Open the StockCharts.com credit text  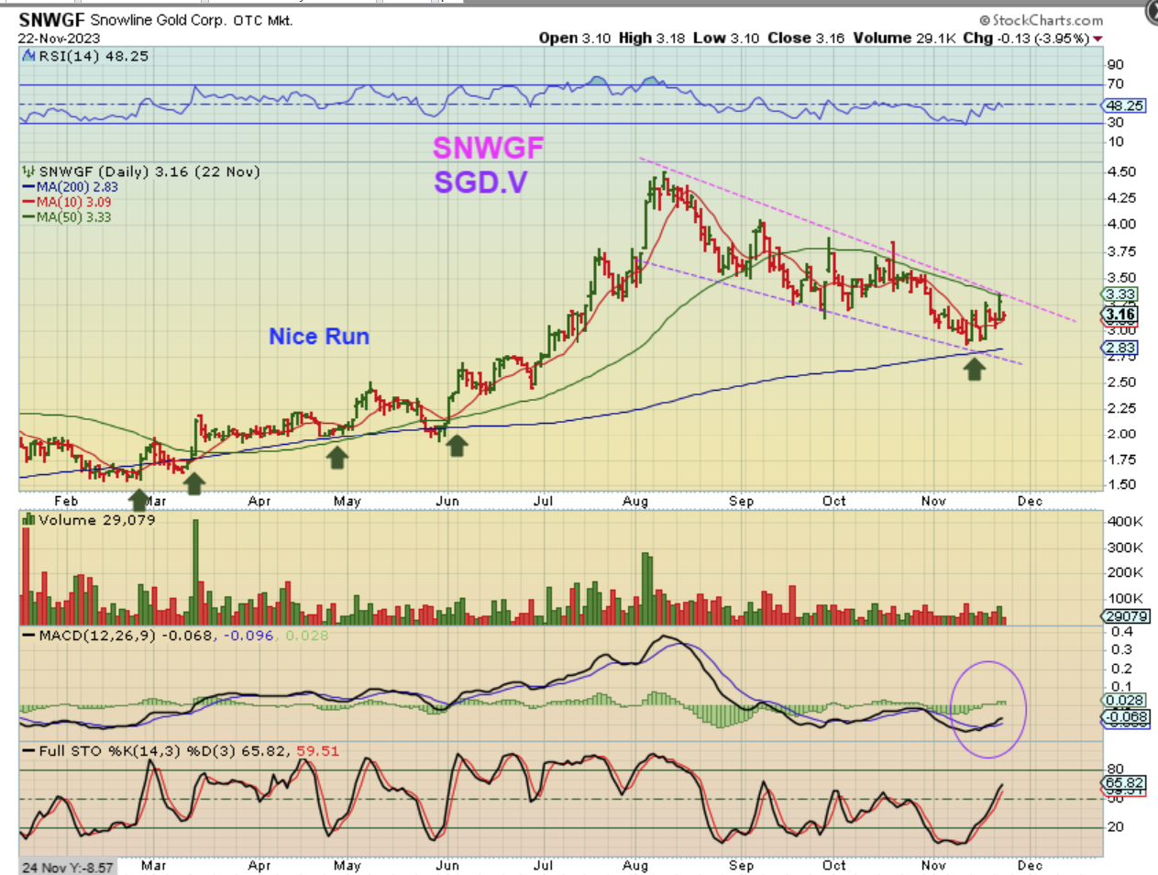(1042, 20)
